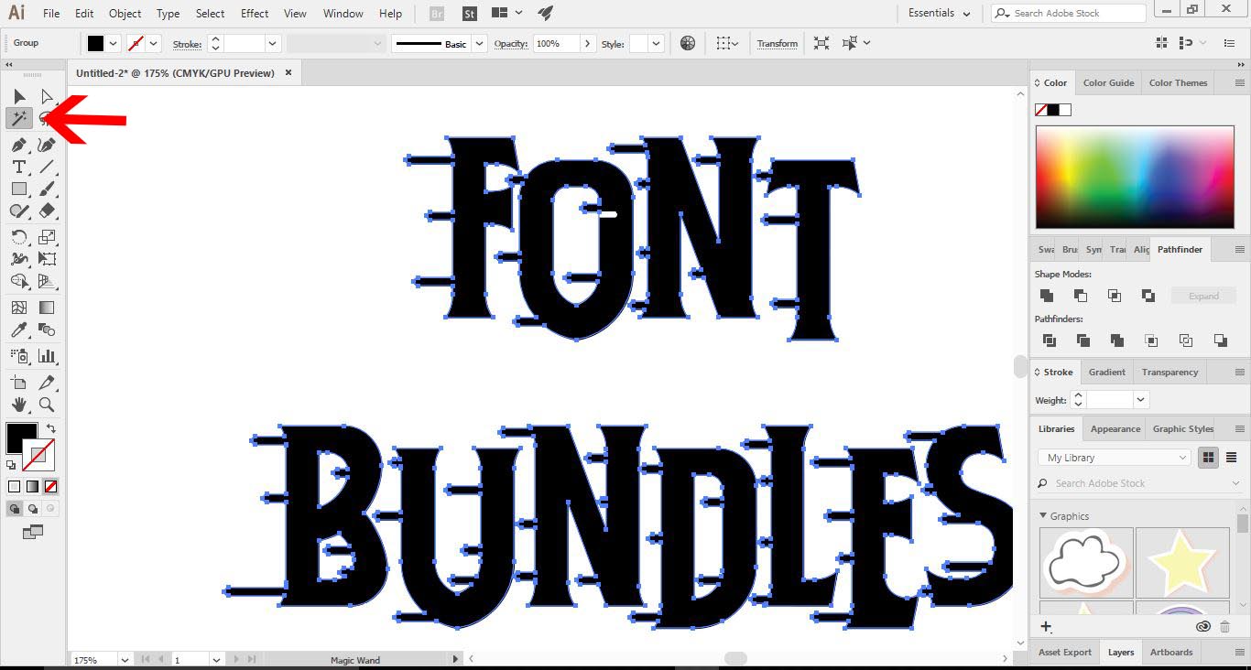Click Intersect shape mode icon
Screen dimensions: 1251x670
pos(1115,296)
